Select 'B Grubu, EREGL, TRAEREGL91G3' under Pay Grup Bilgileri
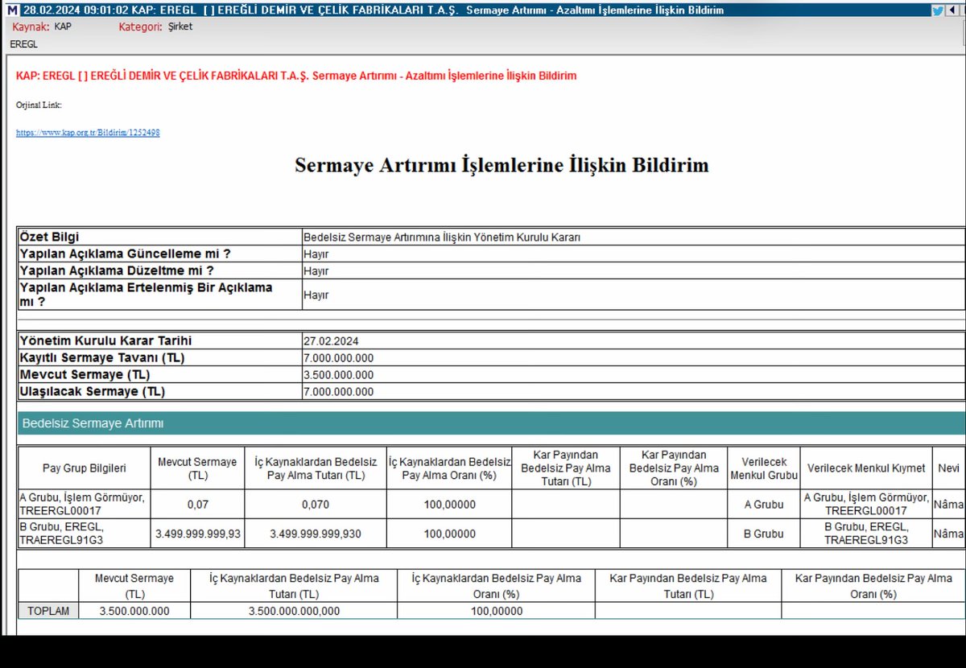Image resolution: width=966 pixels, height=668 pixels. click(63, 533)
